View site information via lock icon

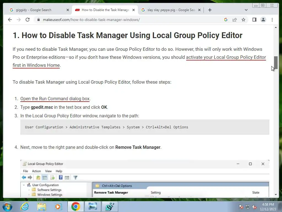[38, 20]
